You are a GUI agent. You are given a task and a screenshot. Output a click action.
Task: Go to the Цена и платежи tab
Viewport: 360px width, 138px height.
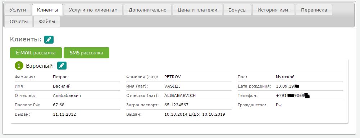tap(197, 10)
